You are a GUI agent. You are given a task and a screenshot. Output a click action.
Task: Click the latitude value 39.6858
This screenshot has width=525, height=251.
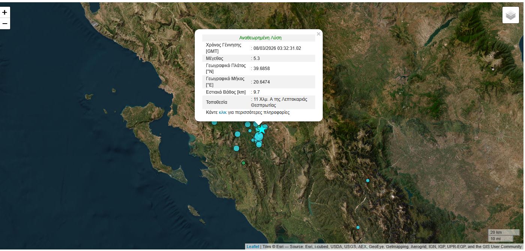coord(261,69)
